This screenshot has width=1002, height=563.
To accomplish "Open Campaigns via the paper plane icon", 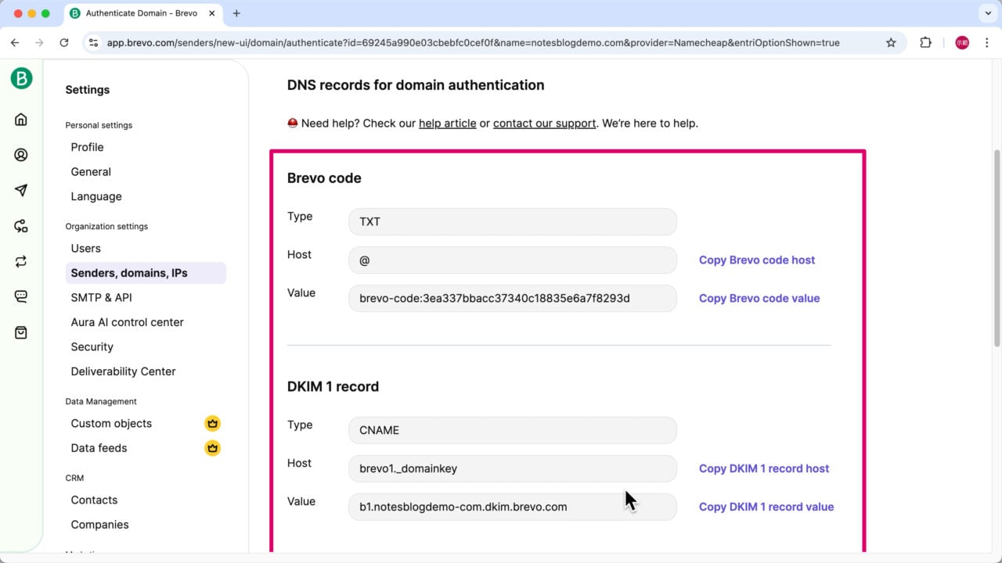I will coord(20,190).
